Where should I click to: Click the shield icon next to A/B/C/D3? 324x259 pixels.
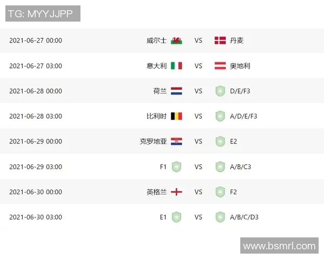(x=220, y=217)
